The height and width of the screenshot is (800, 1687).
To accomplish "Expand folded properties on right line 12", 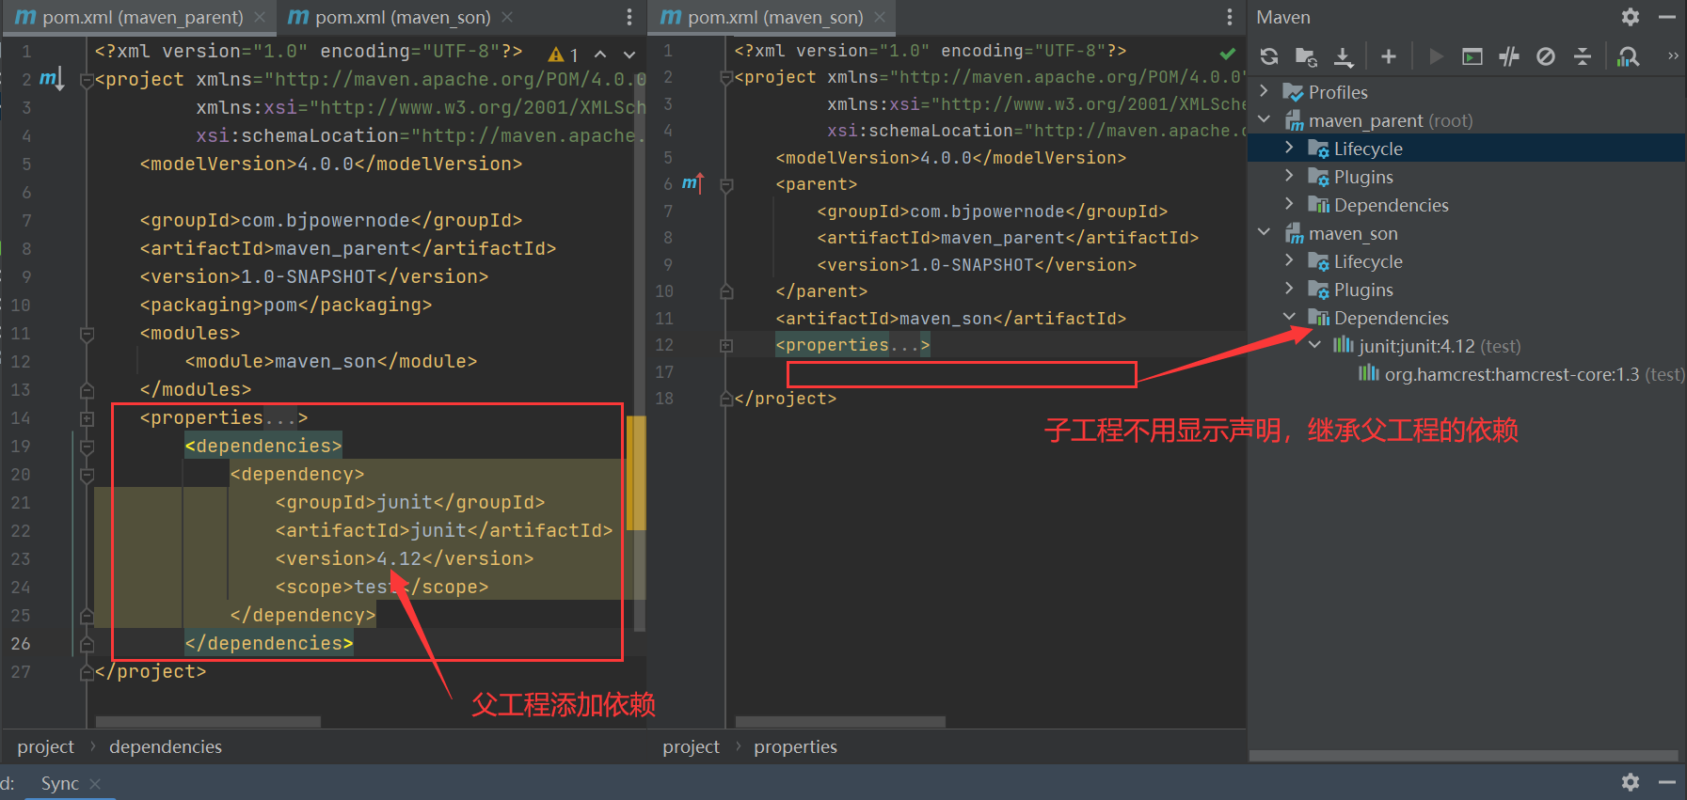I will coord(726,346).
